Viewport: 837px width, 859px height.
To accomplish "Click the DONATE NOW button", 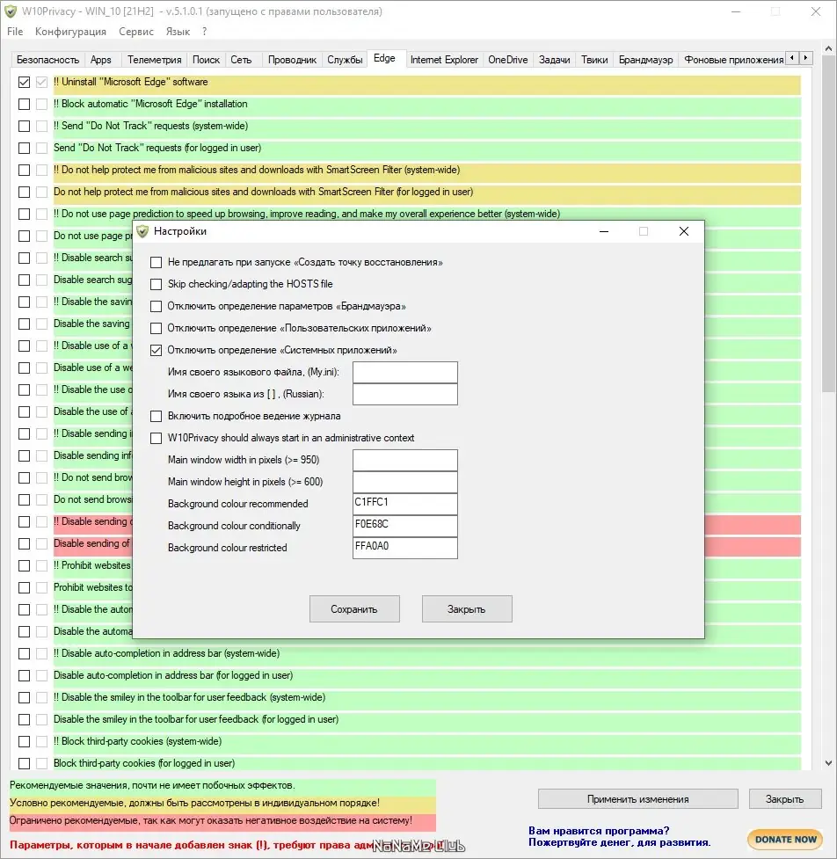I will [785, 840].
